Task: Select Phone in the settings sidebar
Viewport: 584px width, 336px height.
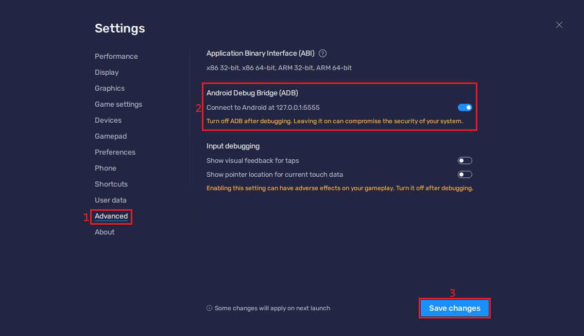Action: (x=105, y=168)
